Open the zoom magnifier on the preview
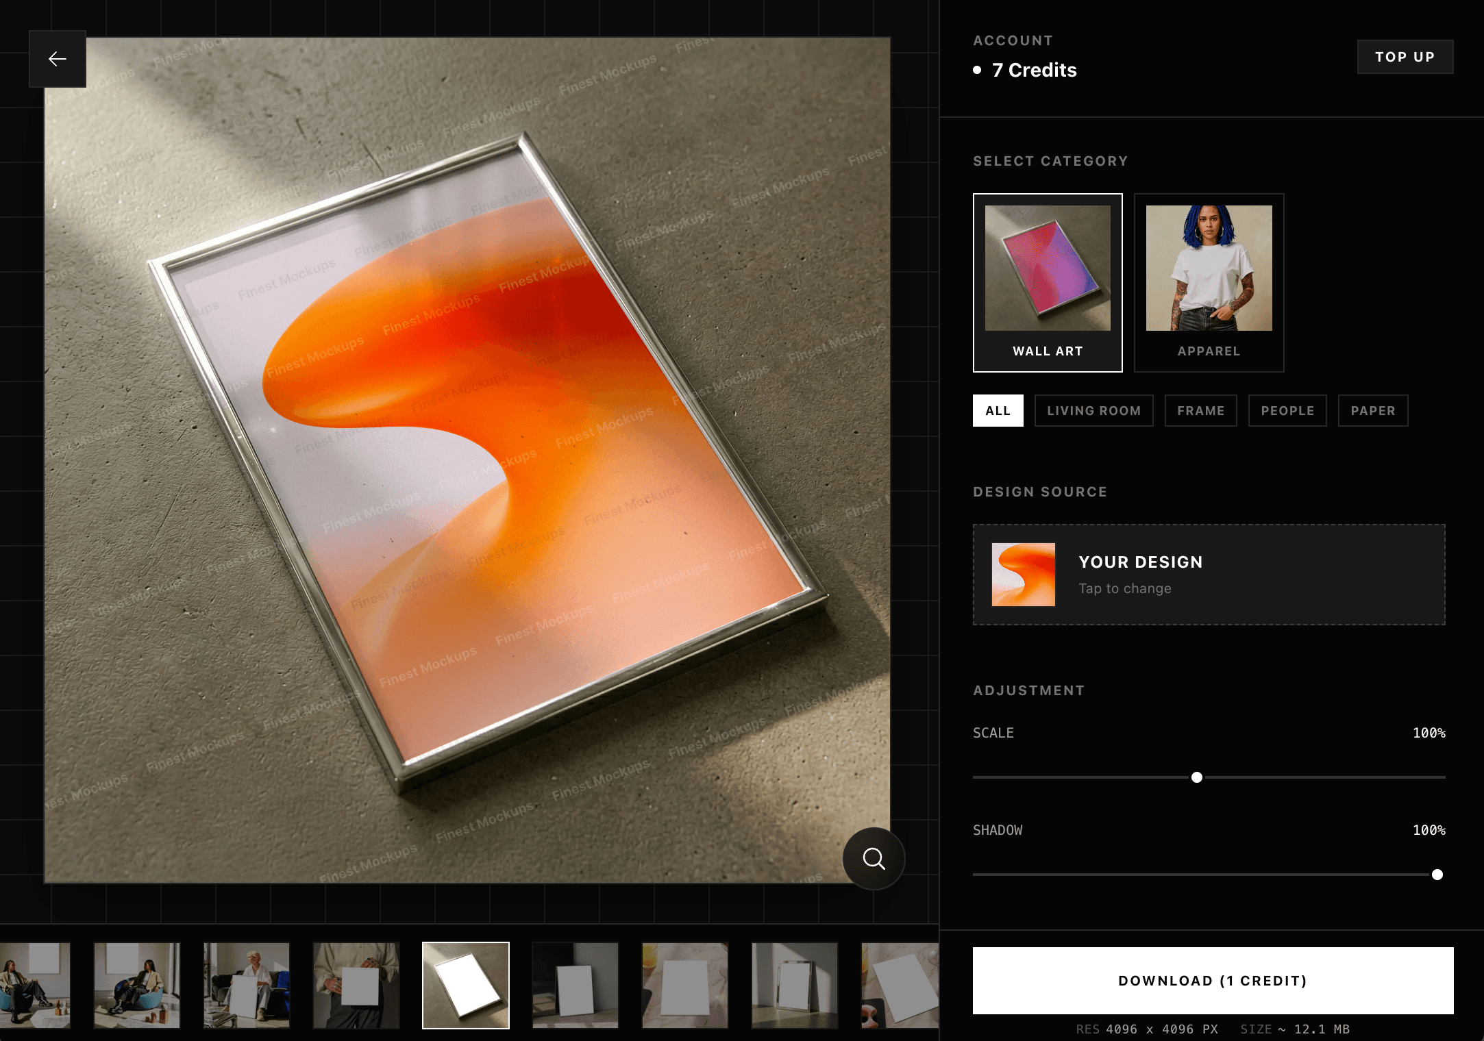 click(x=873, y=859)
